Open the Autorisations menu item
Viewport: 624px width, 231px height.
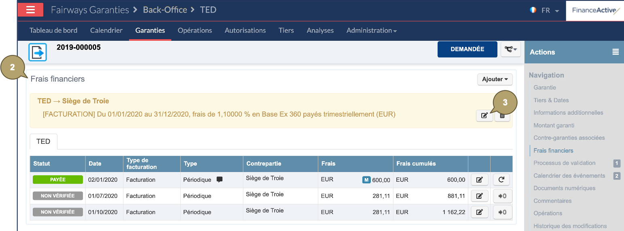(245, 30)
